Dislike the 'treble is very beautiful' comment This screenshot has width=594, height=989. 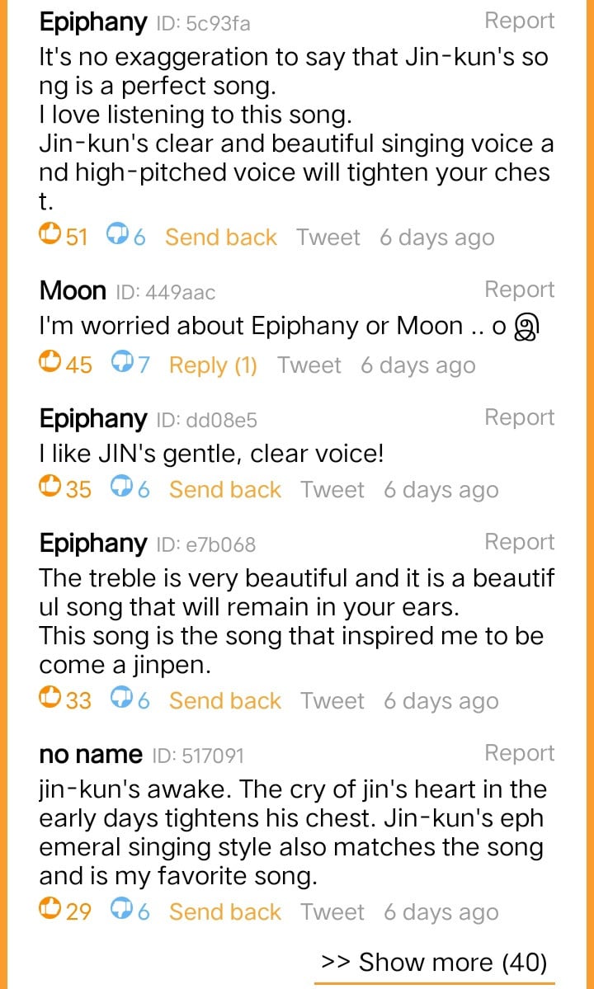coord(130,700)
